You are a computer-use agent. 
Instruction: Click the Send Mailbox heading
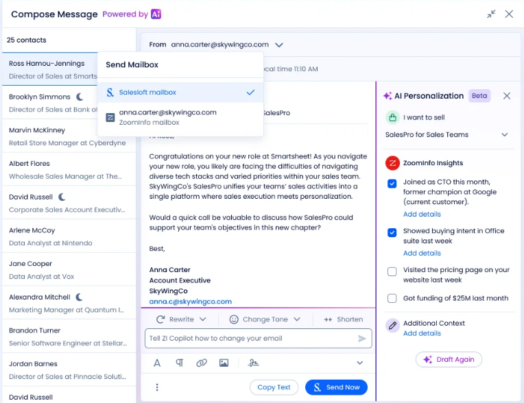pos(132,65)
